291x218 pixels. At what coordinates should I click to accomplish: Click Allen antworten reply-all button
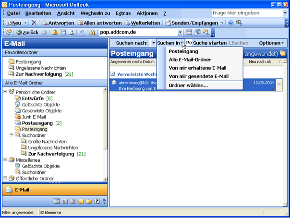click(x=99, y=23)
